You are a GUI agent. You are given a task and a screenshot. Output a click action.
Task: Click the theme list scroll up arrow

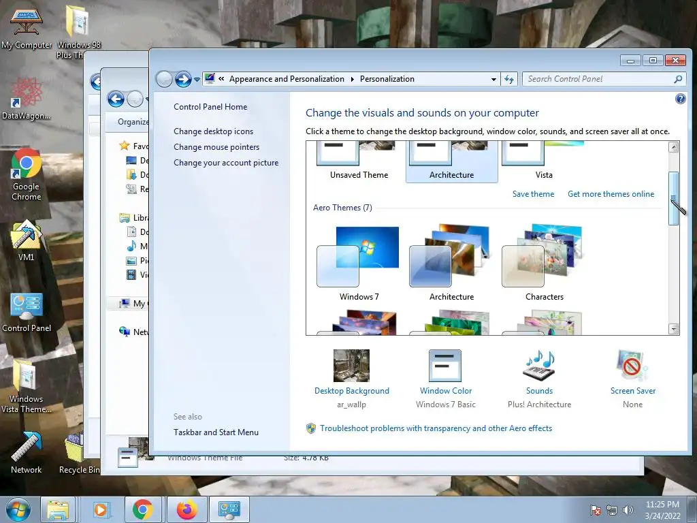(x=673, y=147)
